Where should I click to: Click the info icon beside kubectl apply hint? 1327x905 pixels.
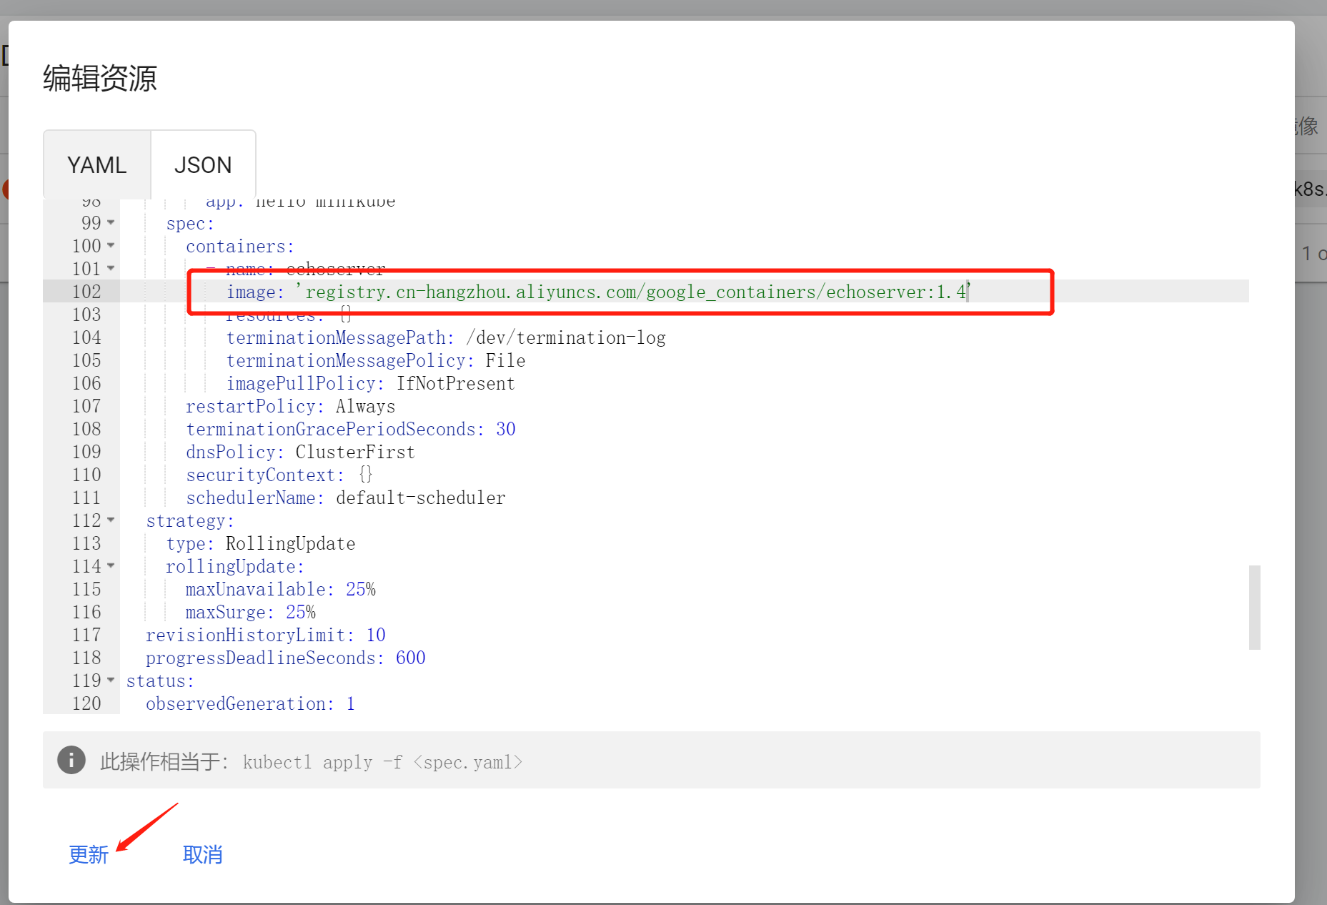71,760
